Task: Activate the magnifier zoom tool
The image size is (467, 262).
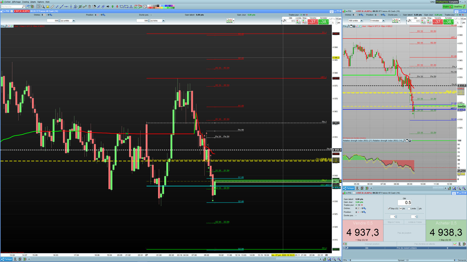Action: (x=43, y=7)
